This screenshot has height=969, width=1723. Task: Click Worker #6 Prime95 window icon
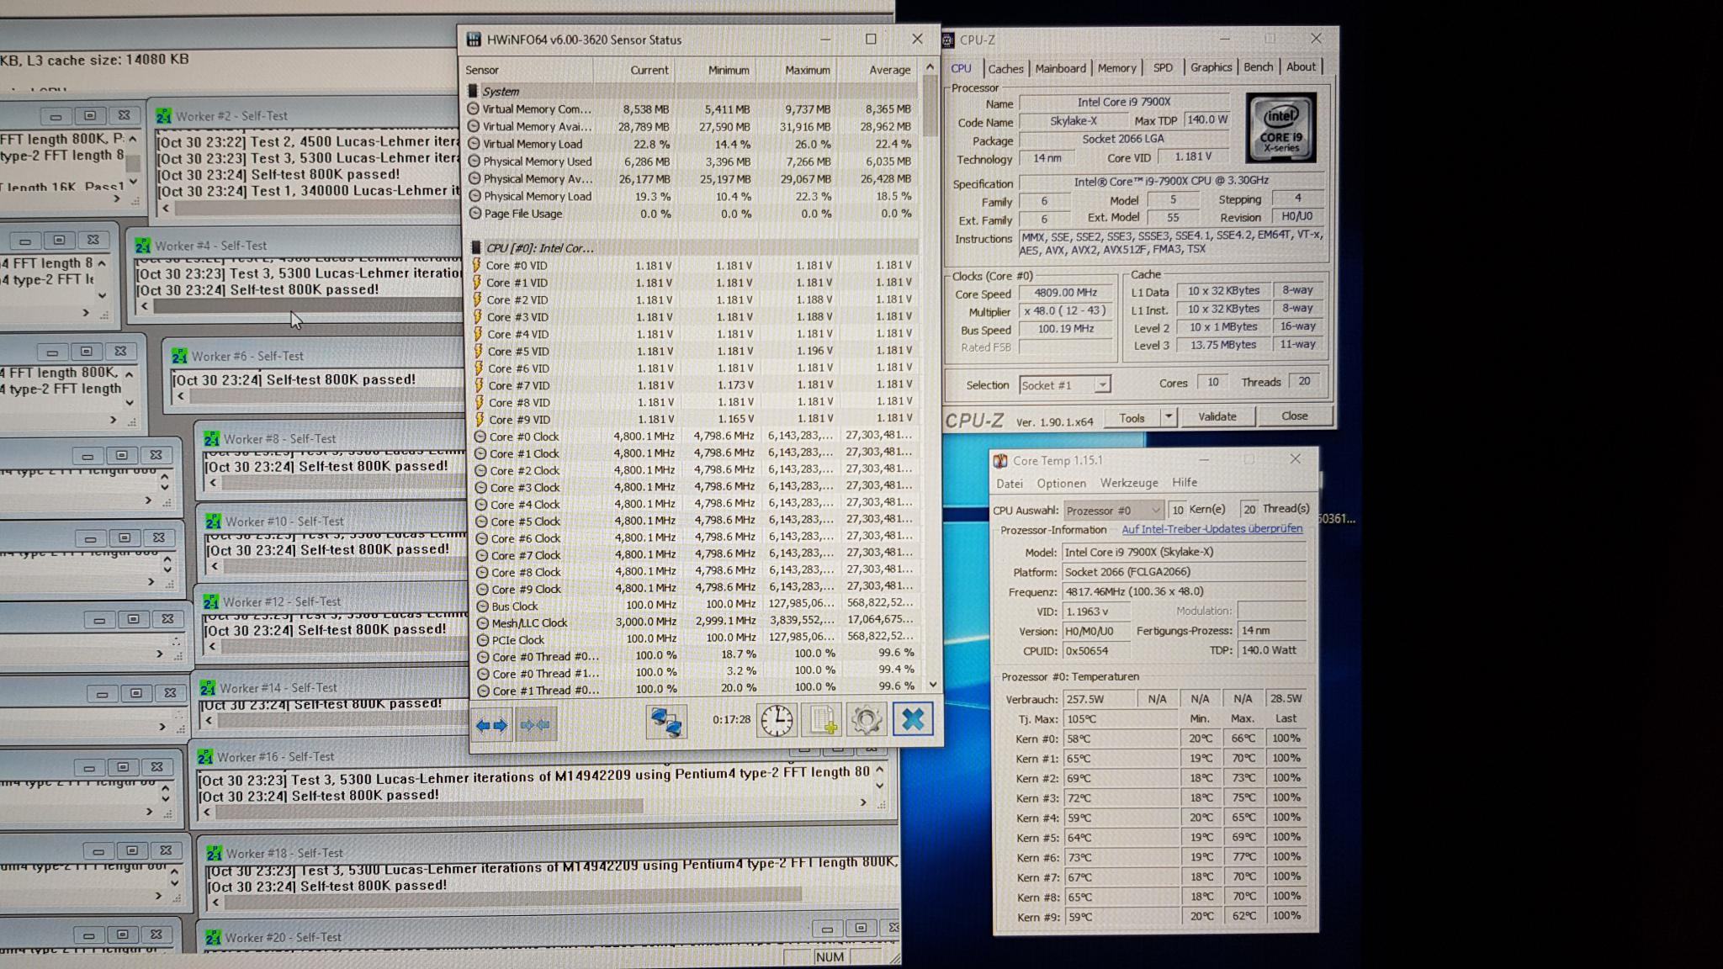(x=179, y=356)
